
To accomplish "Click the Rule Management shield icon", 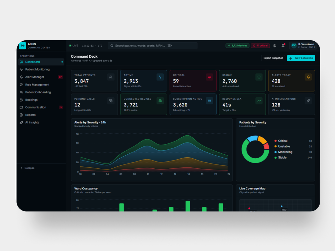I will [x=21, y=85].
